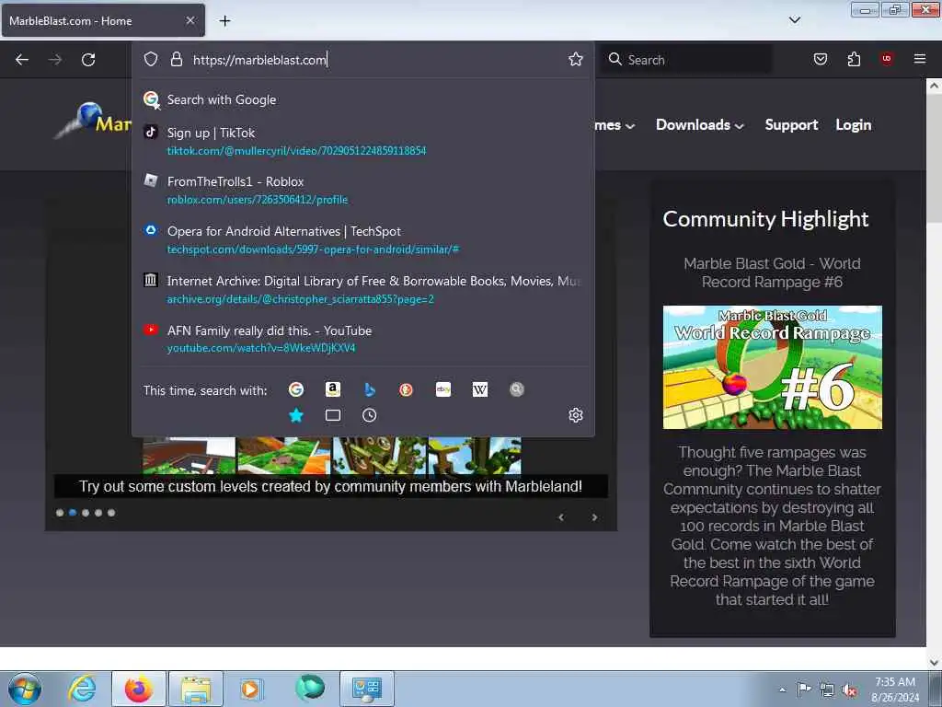Open the tracking protection shield icon
Image resolution: width=942 pixels, height=707 pixels.
click(151, 59)
